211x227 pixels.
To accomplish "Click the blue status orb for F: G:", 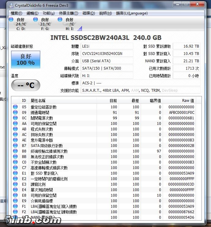I will point(35,19).
